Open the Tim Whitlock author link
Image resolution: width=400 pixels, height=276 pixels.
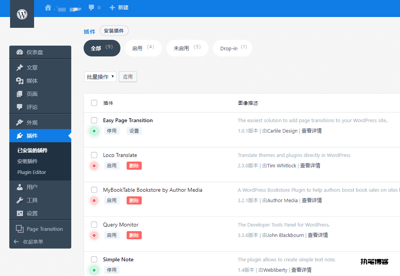(282, 166)
